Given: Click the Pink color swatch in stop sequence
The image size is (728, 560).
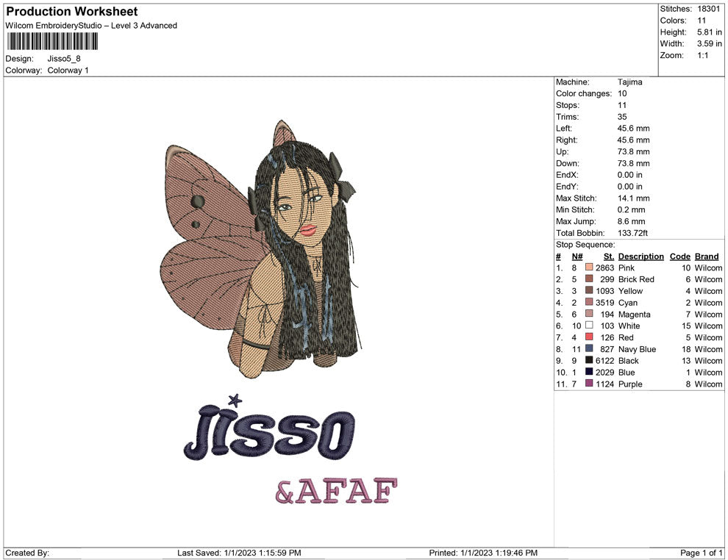Looking at the screenshot, I should click(x=589, y=268).
